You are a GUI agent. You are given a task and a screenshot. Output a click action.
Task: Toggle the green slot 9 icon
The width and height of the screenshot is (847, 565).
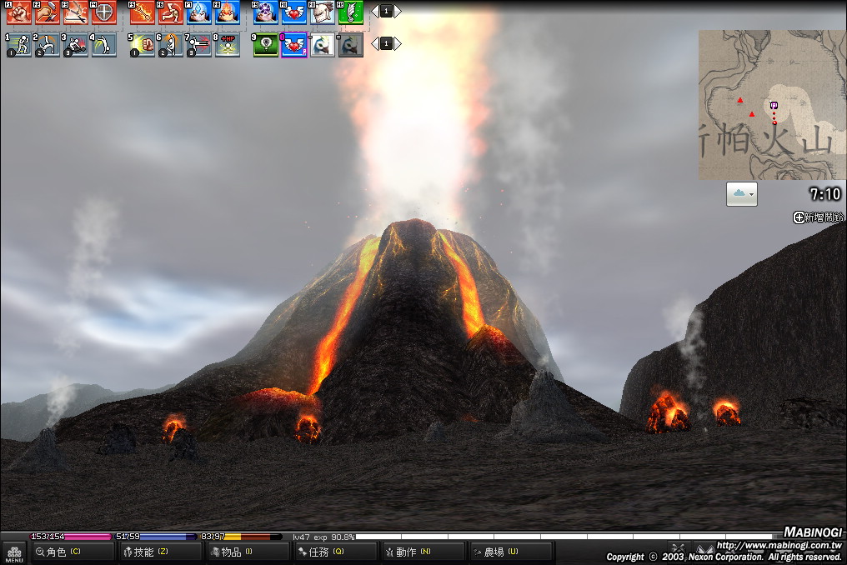[266, 45]
